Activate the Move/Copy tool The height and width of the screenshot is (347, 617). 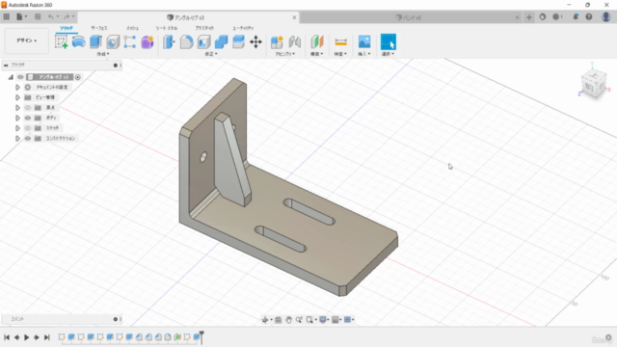click(x=255, y=41)
